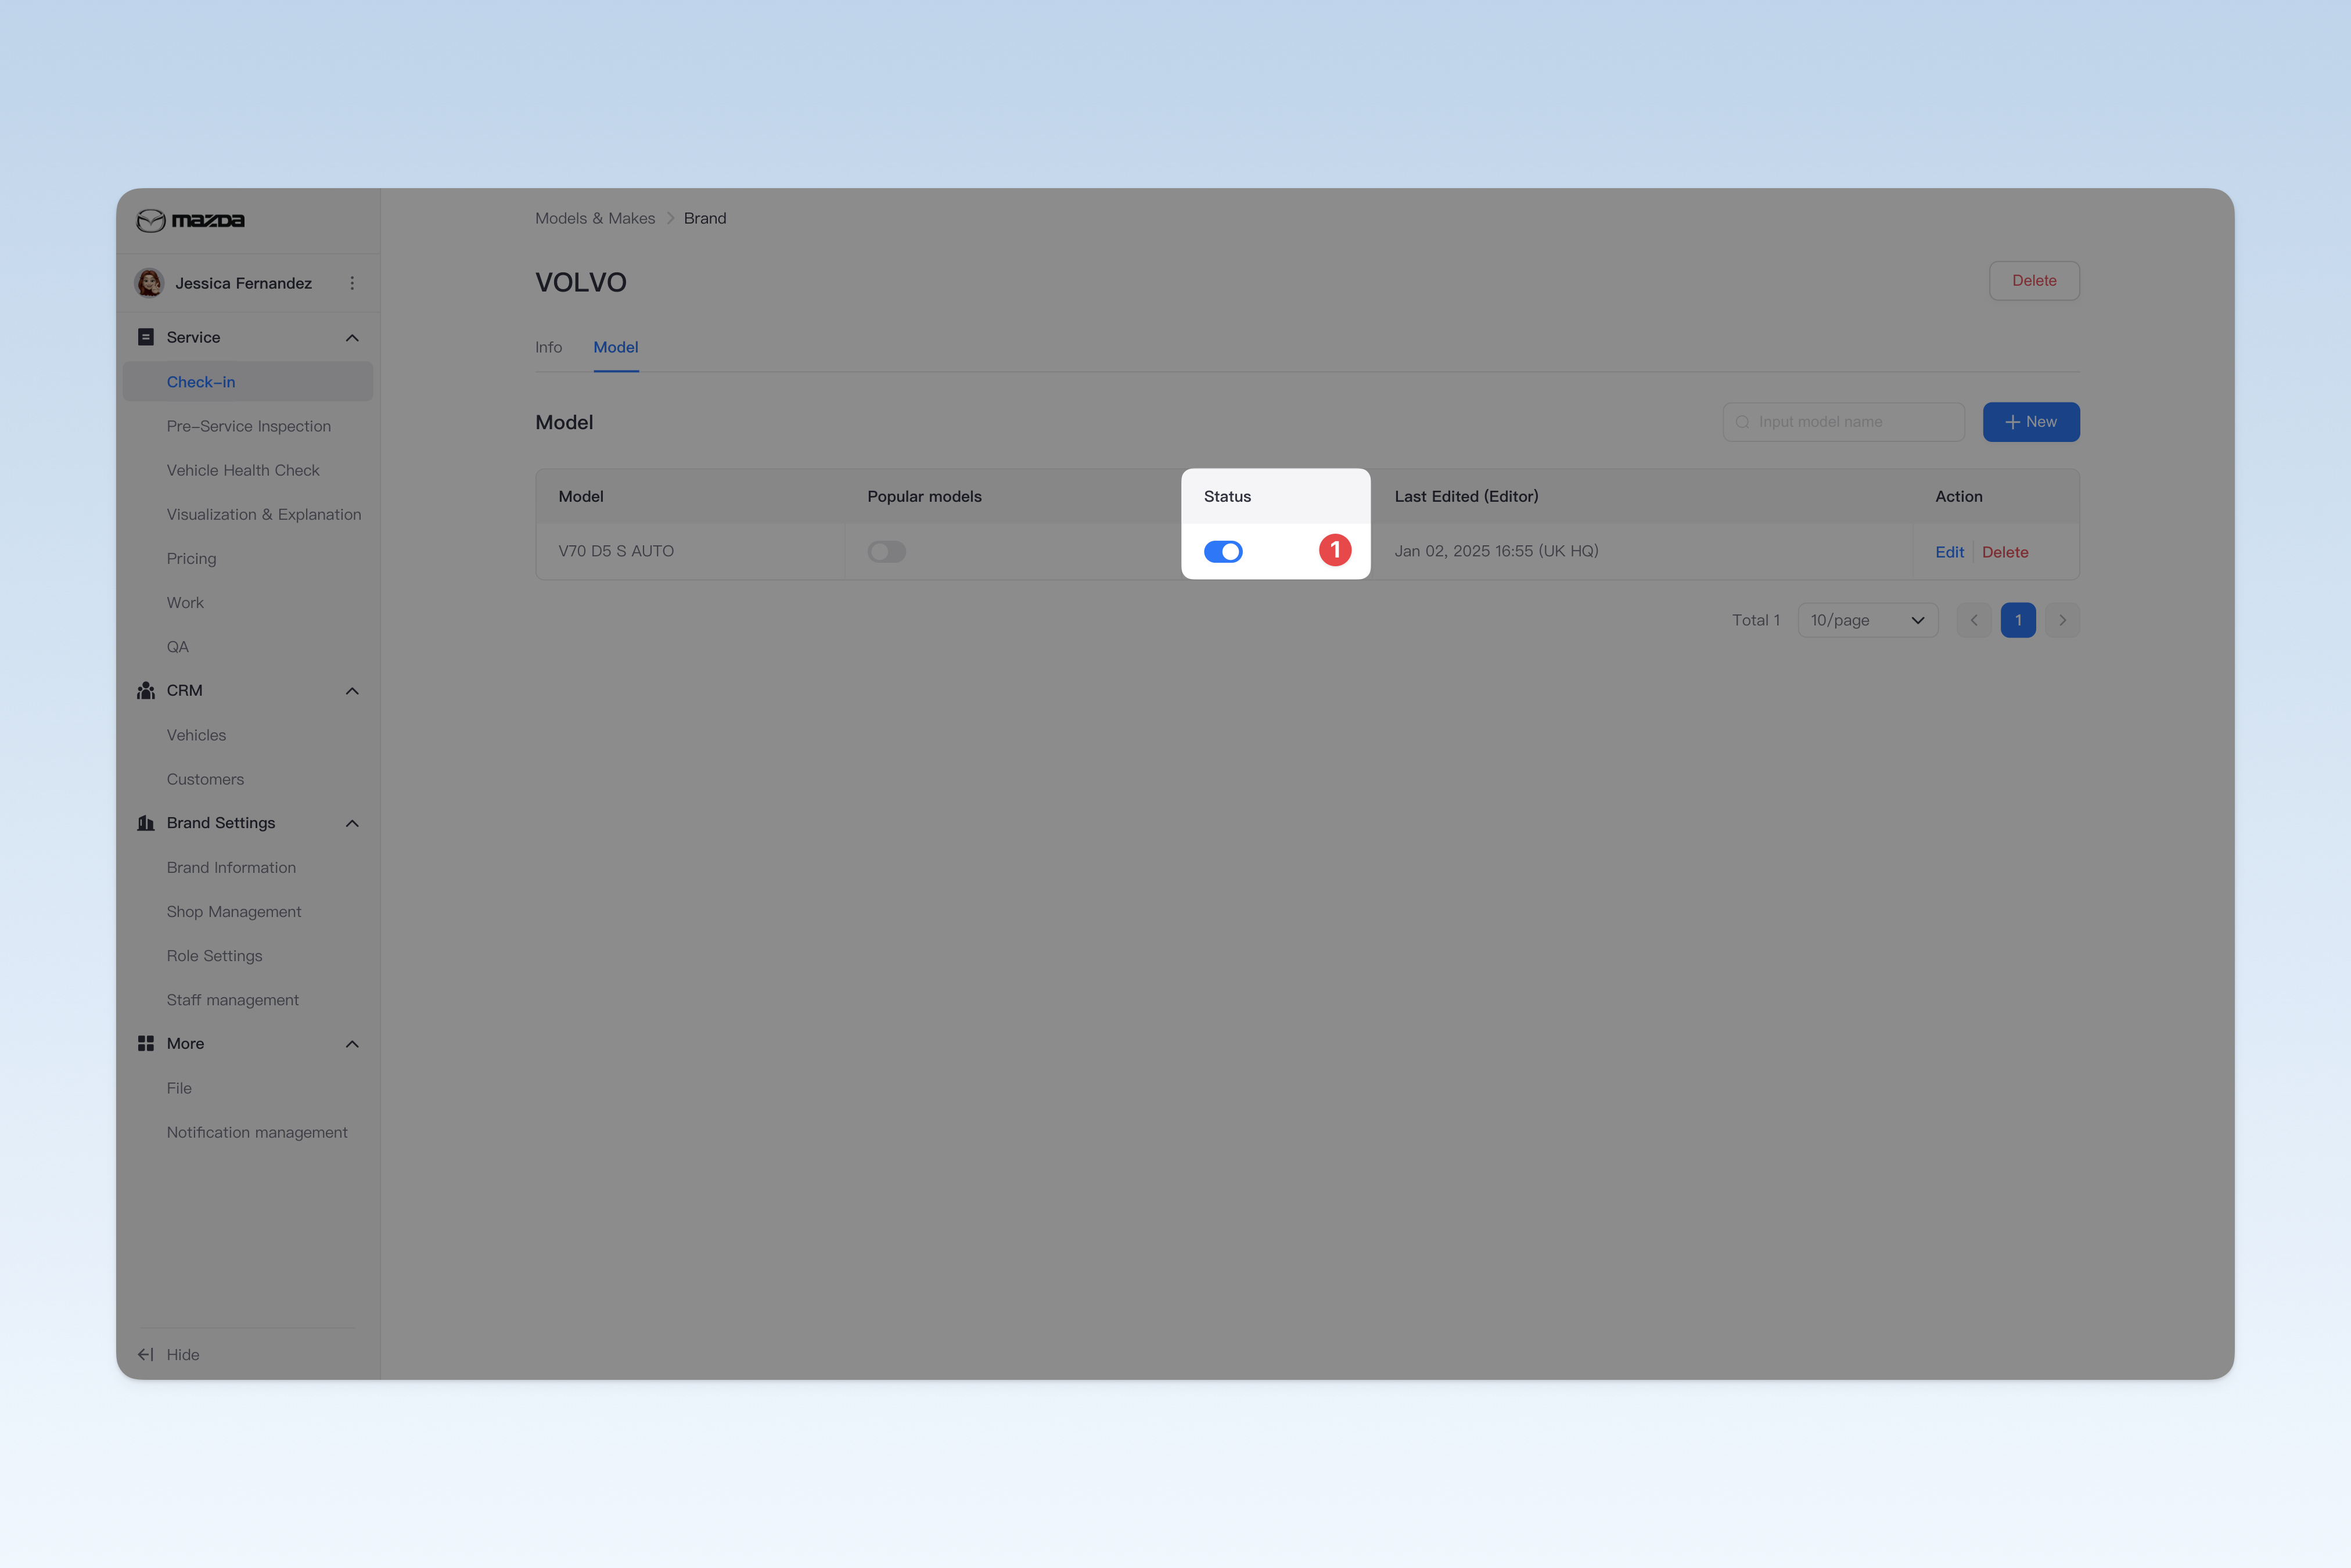Click the More grid icon
The image size is (2351, 1568).
[x=146, y=1043]
